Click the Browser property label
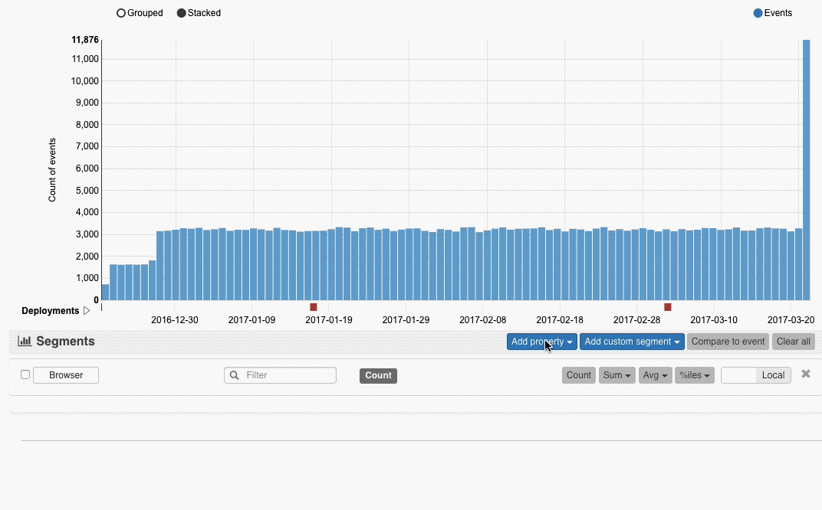Screen dimensions: 822x510 click(65, 375)
